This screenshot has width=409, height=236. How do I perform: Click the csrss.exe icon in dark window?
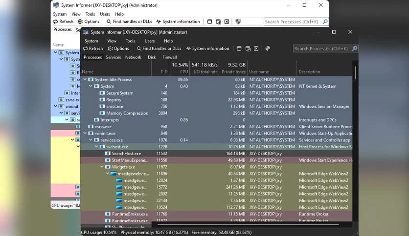click(x=91, y=127)
